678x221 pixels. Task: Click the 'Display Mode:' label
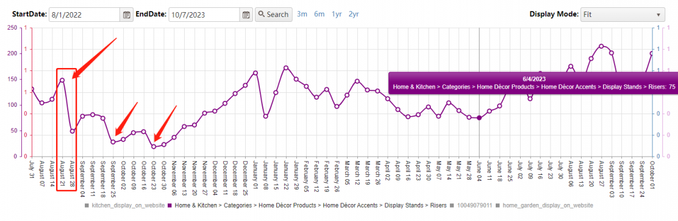[554, 14]
